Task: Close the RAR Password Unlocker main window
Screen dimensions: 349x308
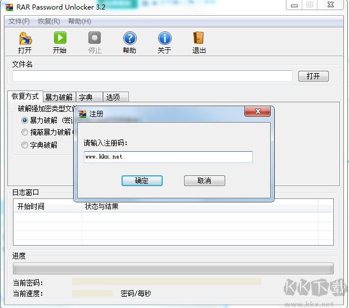Action: [x=331, y=5]
